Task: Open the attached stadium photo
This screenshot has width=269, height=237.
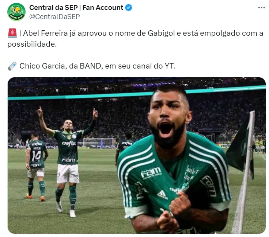Action: point(137,155)
